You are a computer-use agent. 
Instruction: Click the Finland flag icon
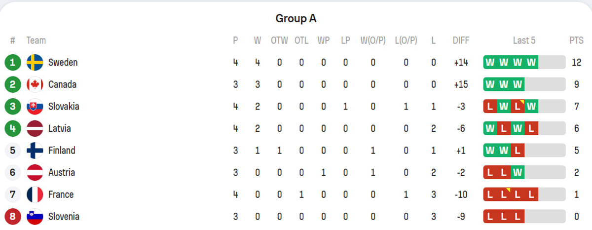[x=35, y=151]
